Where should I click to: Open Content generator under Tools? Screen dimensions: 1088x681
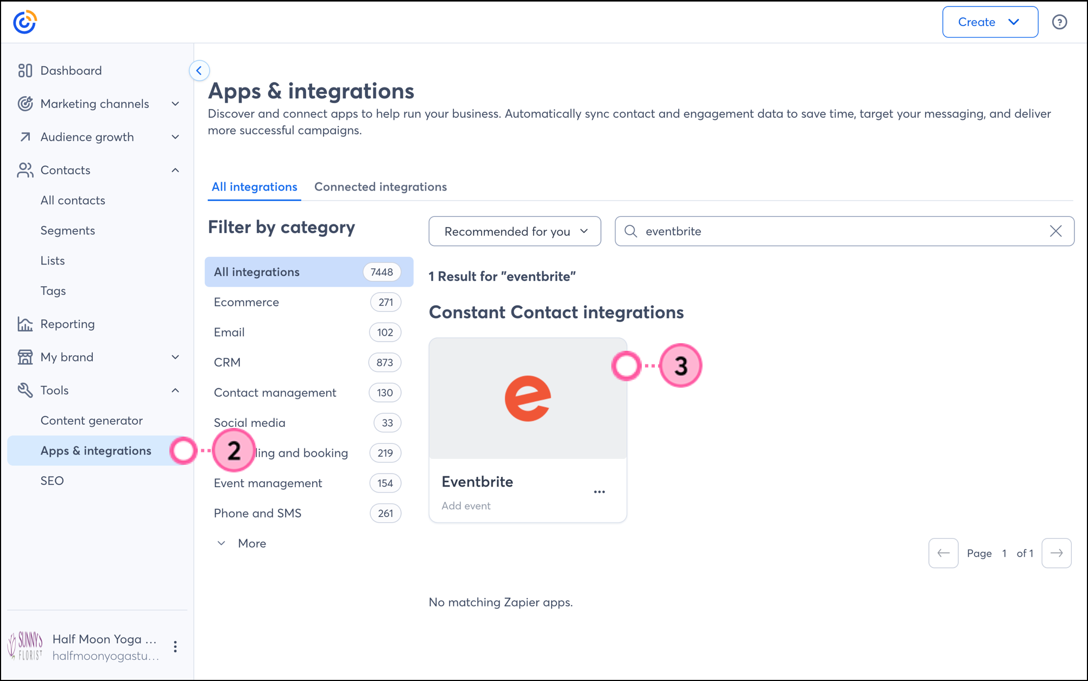[x=92, y=420]
